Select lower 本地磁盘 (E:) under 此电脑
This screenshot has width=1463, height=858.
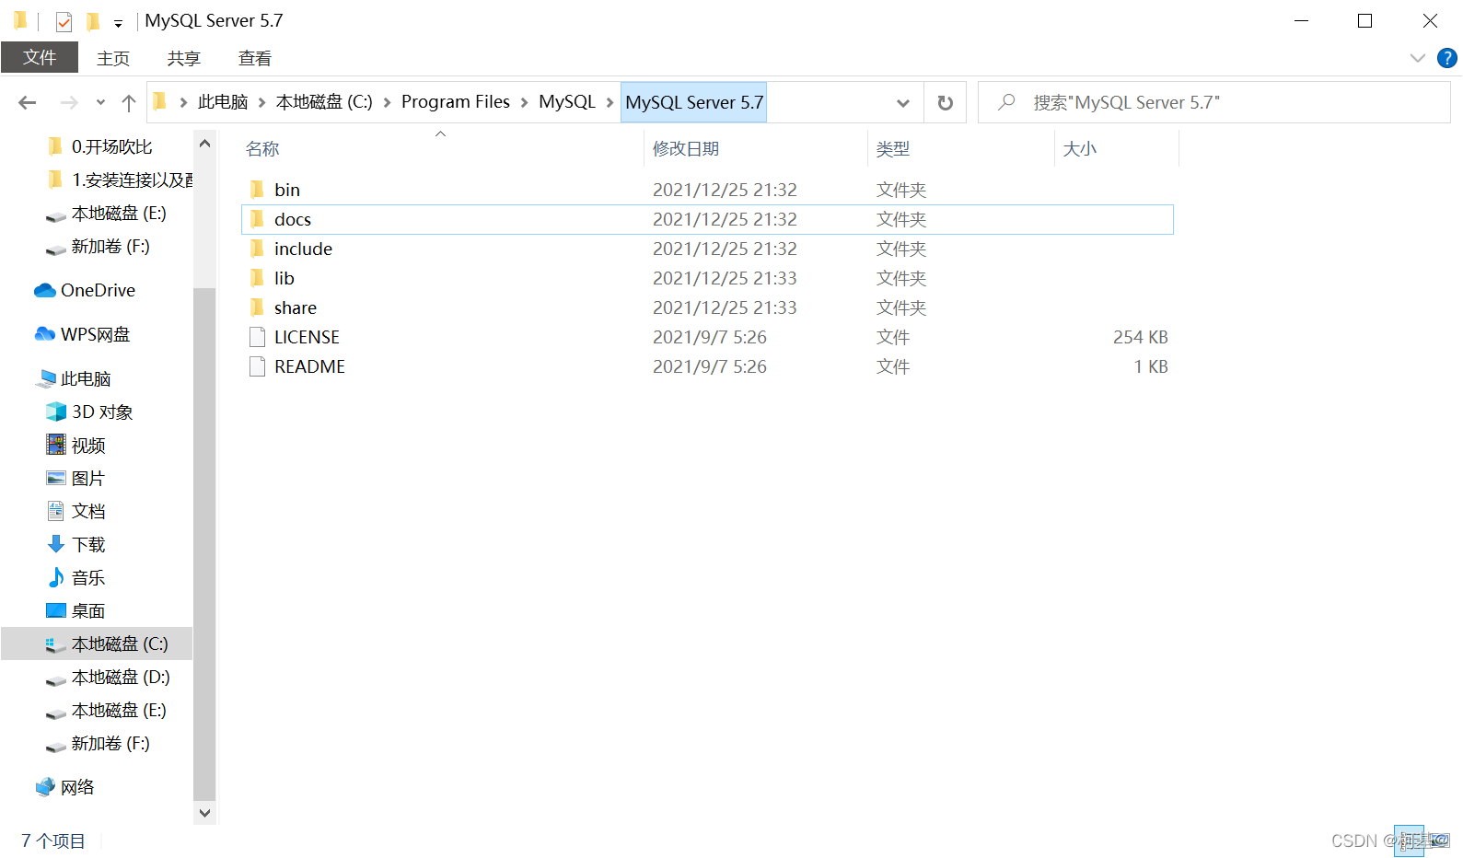118,710
